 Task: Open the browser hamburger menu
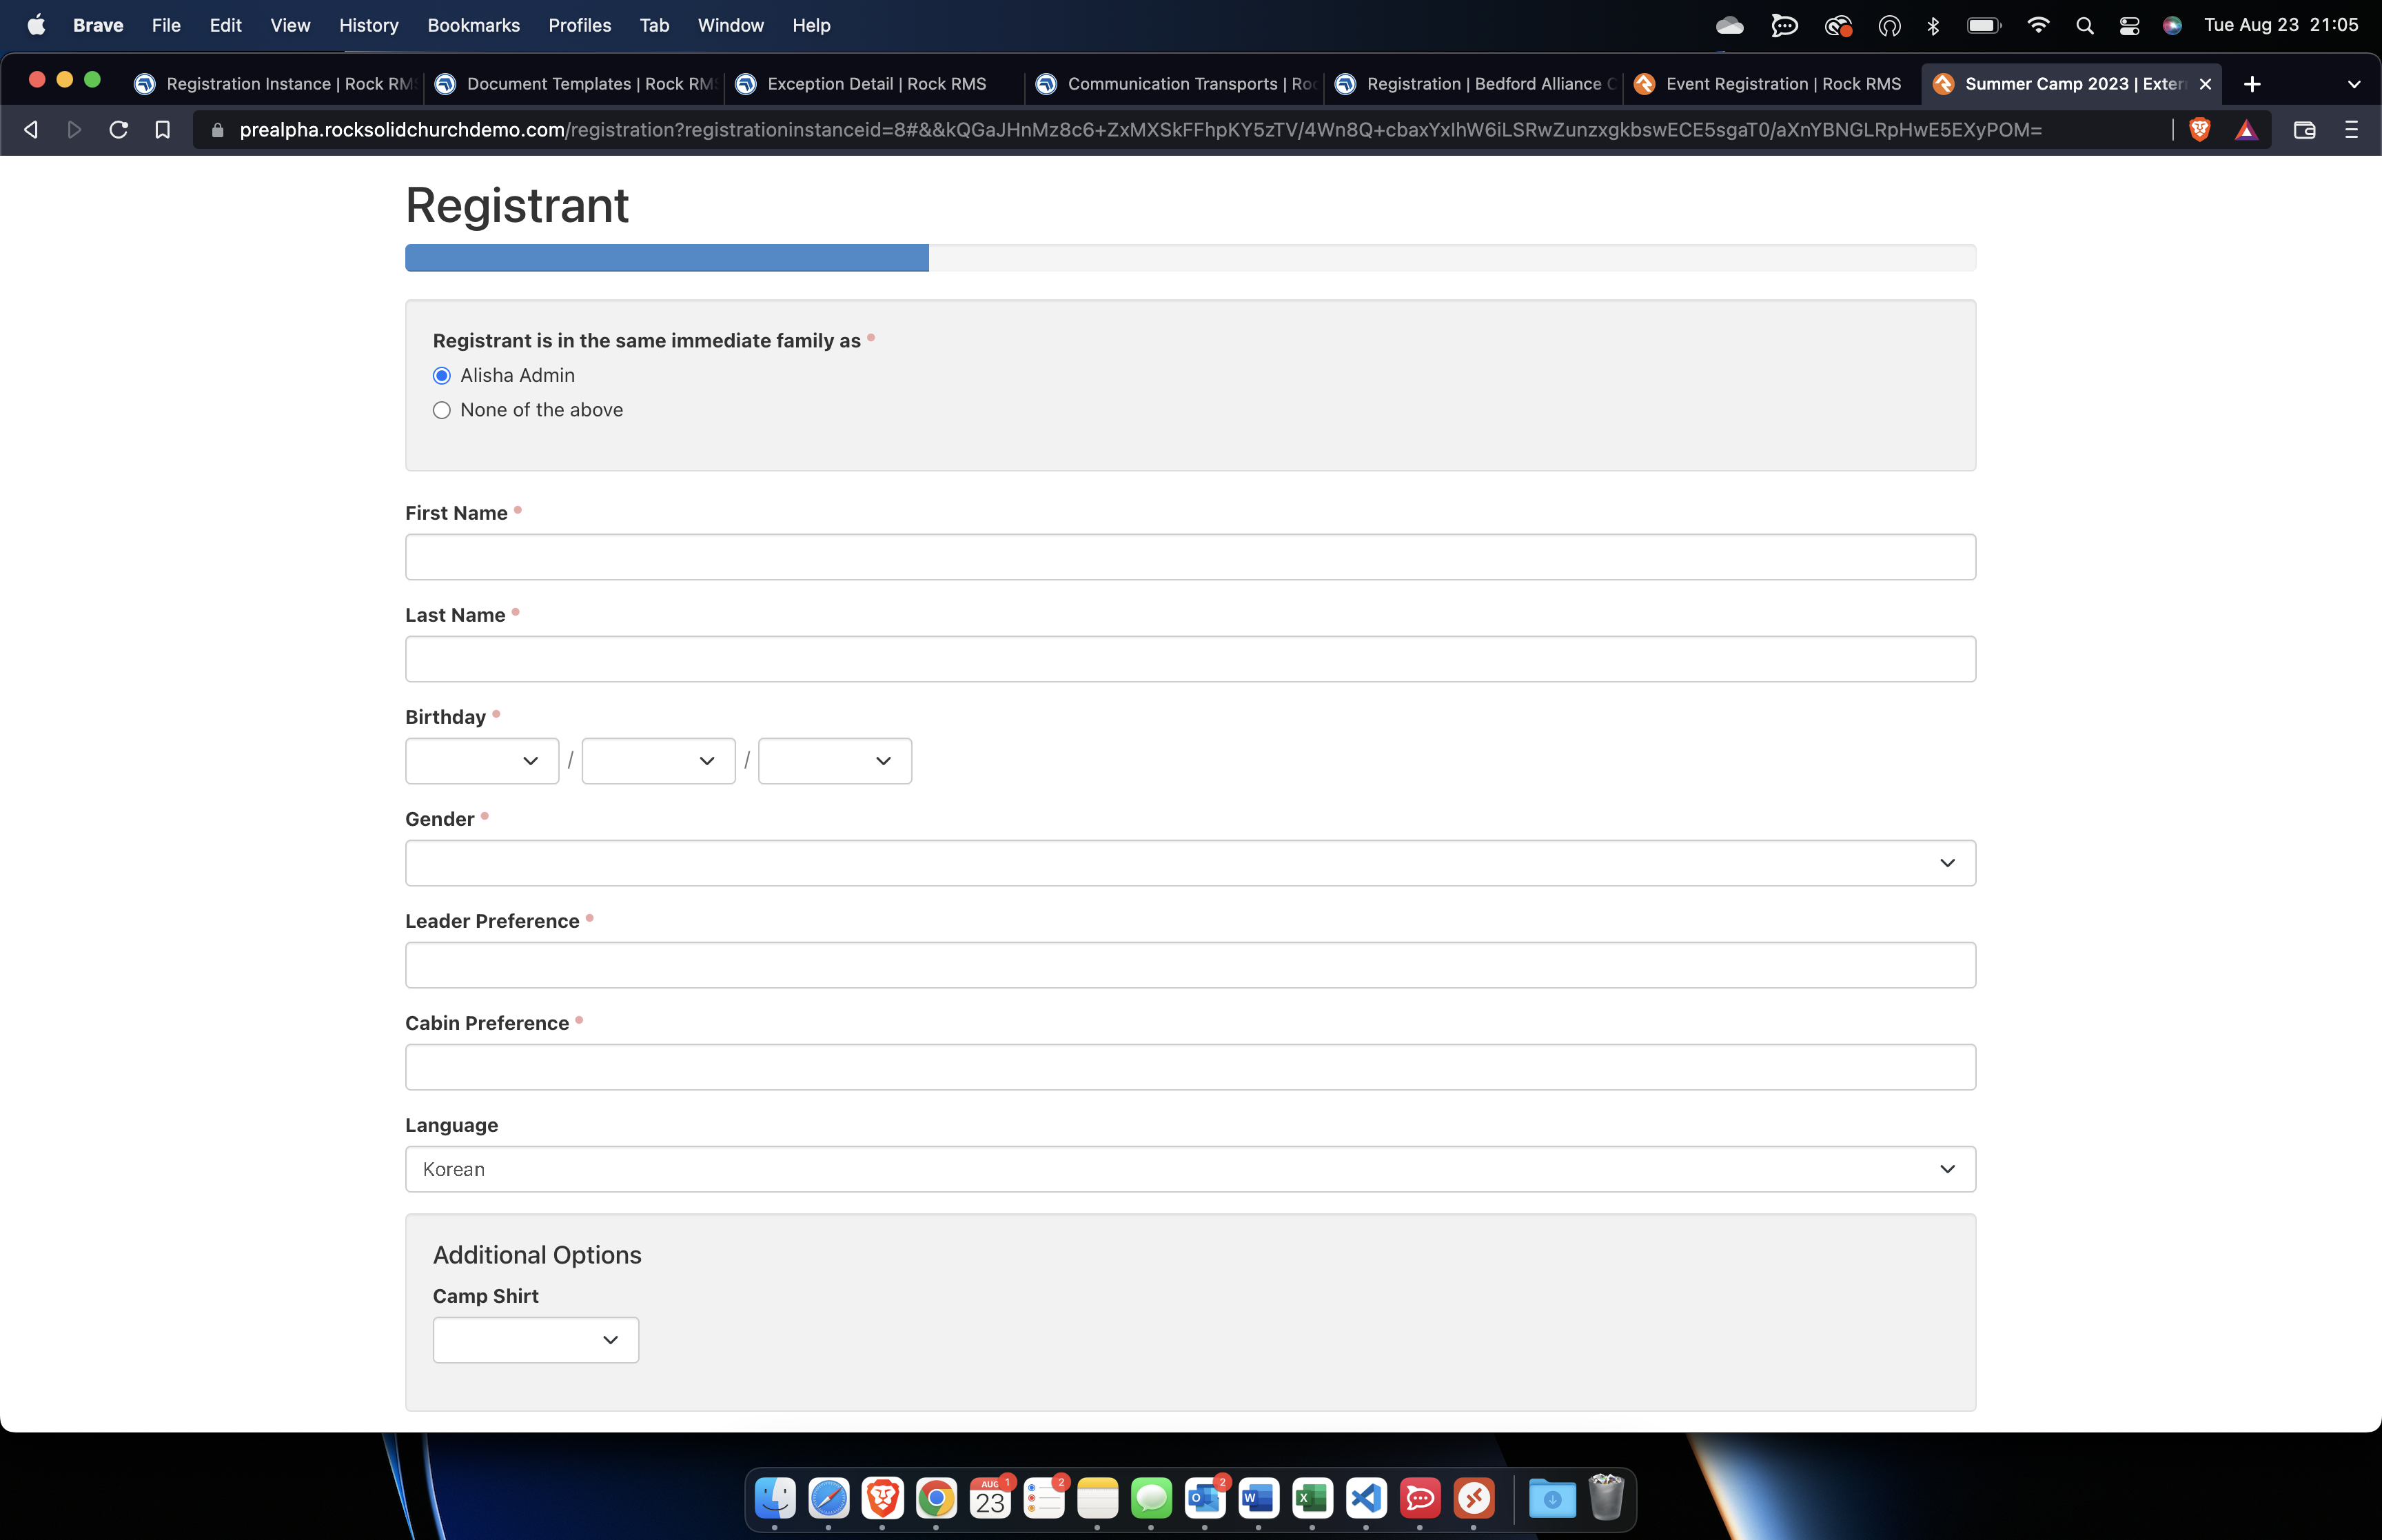point(2351,130)
